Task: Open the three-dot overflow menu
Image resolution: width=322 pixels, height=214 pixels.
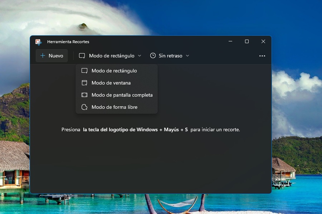Action: point(262,56)
